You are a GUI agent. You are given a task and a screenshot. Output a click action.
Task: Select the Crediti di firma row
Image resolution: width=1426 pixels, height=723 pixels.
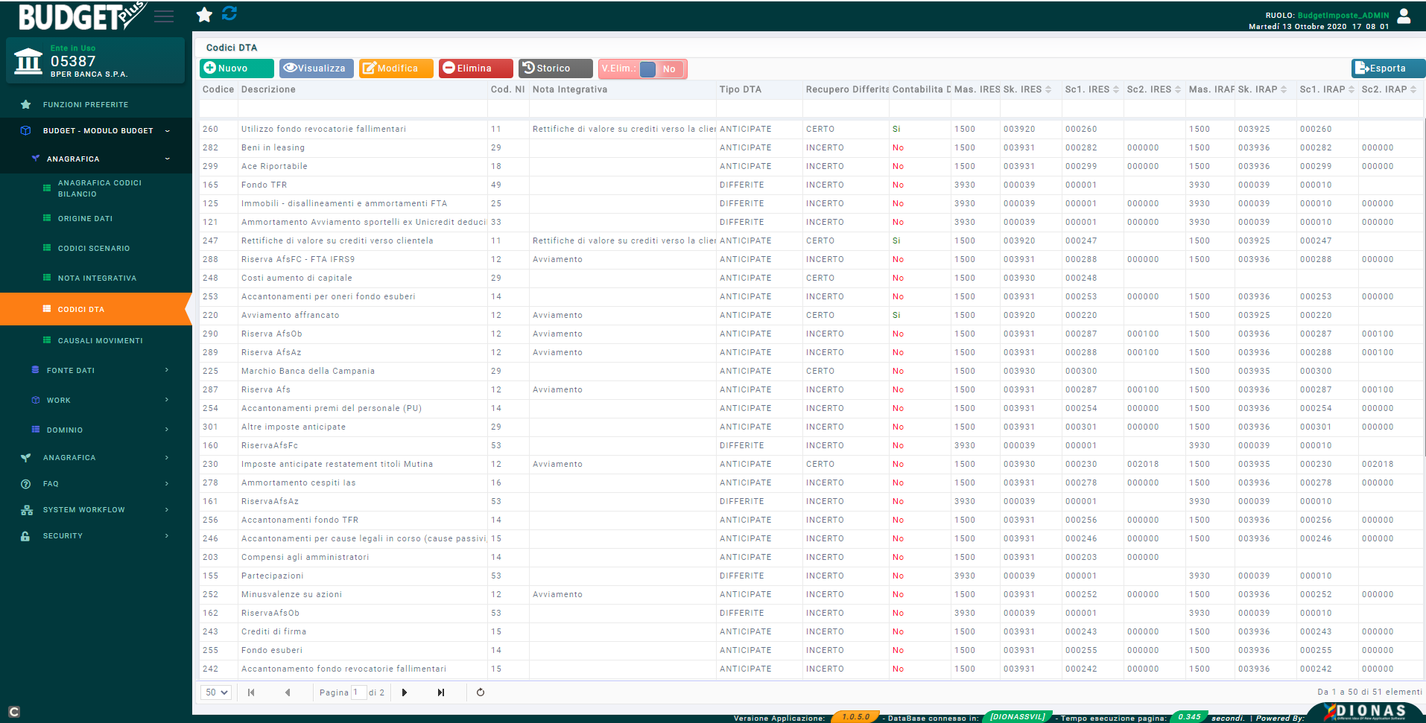coord(811,631)
